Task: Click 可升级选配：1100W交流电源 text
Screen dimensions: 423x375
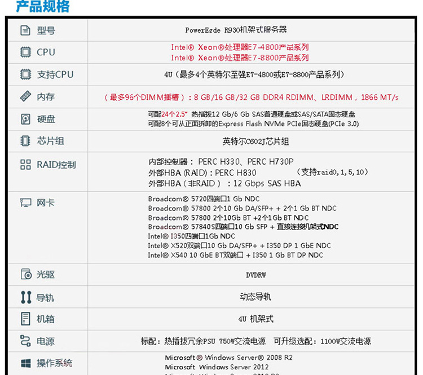Action: [x=322, y=341]
